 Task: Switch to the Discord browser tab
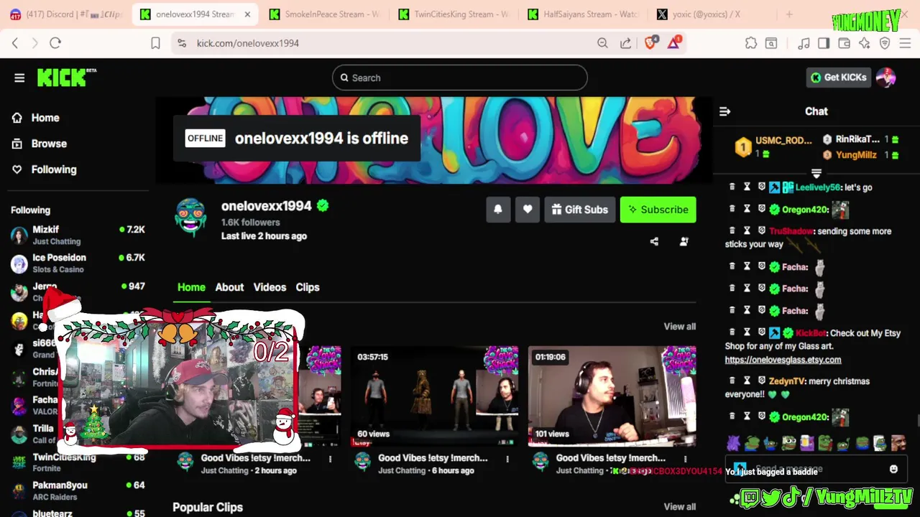tap(66, 14)
